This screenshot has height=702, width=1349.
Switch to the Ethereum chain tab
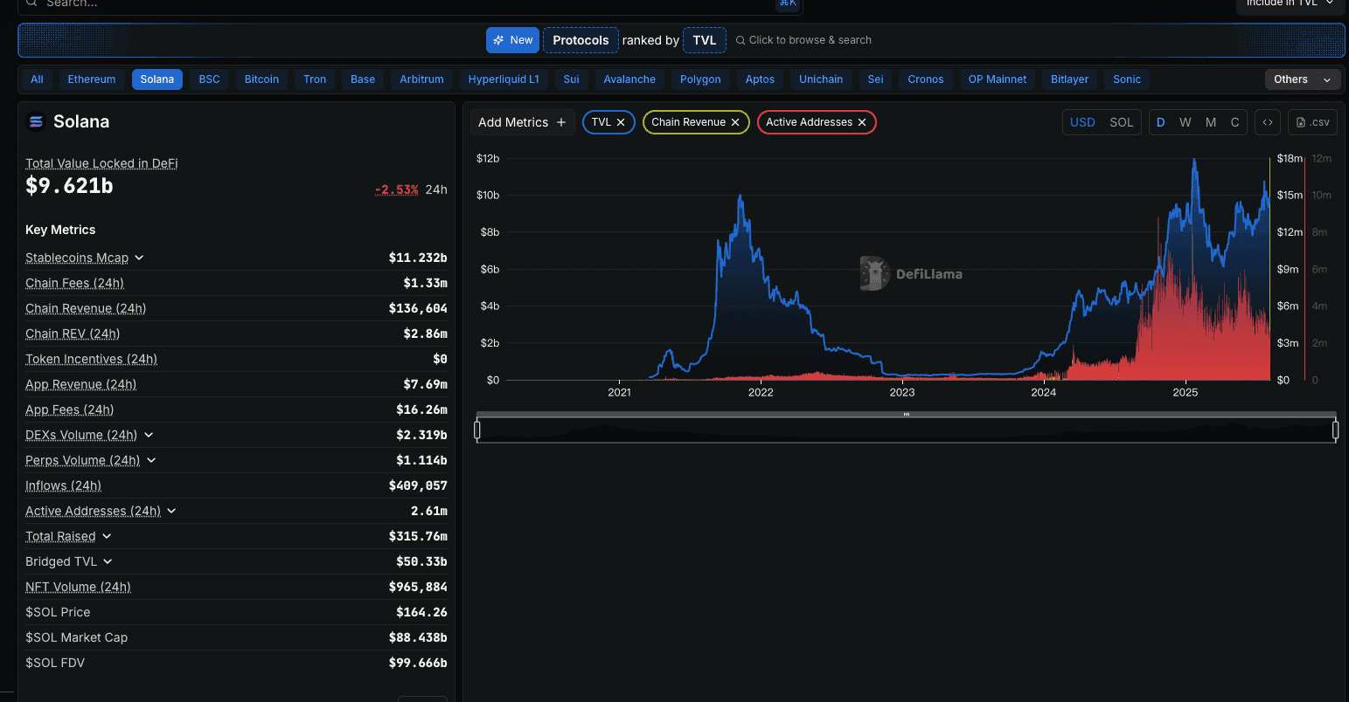tap(92, 79)
